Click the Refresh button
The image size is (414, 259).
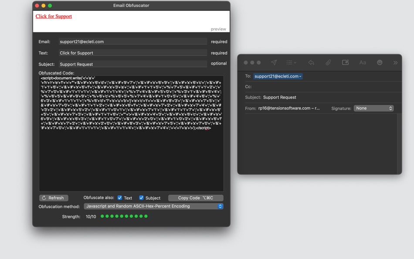click(54, 198)
